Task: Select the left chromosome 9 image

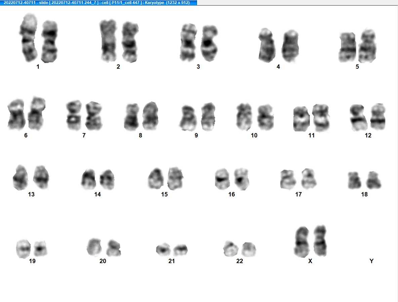Action: click(188, 118)
